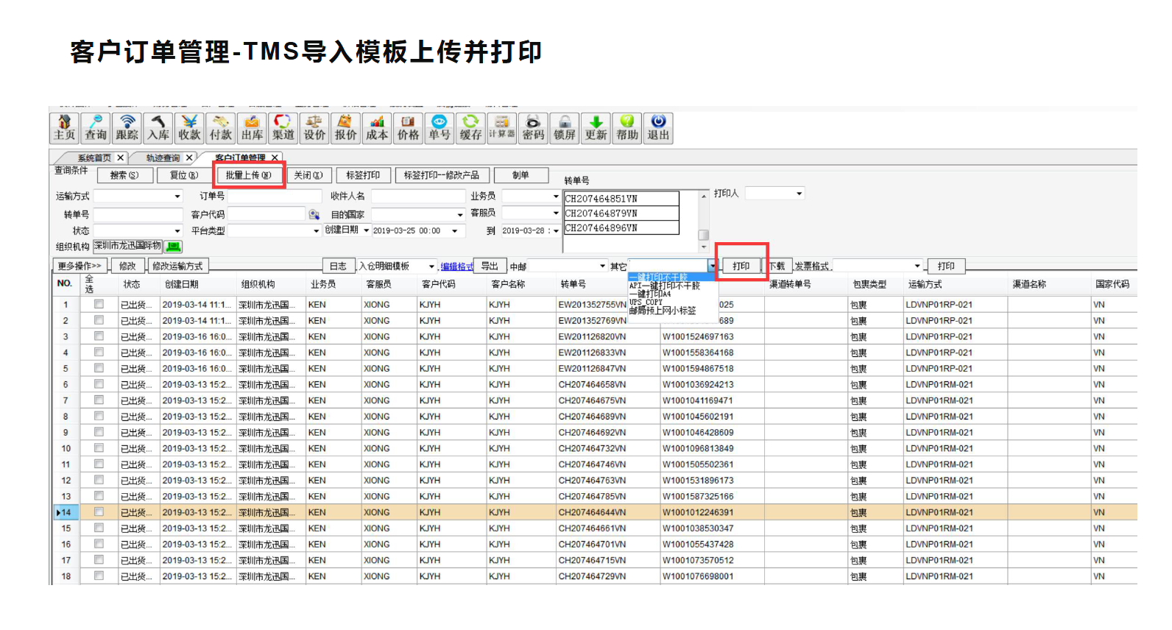The width and height of the screenshot is (1172, 630).
Task: Click the 报价 quotation toolbar icon
Action: (x=346, y=128)
